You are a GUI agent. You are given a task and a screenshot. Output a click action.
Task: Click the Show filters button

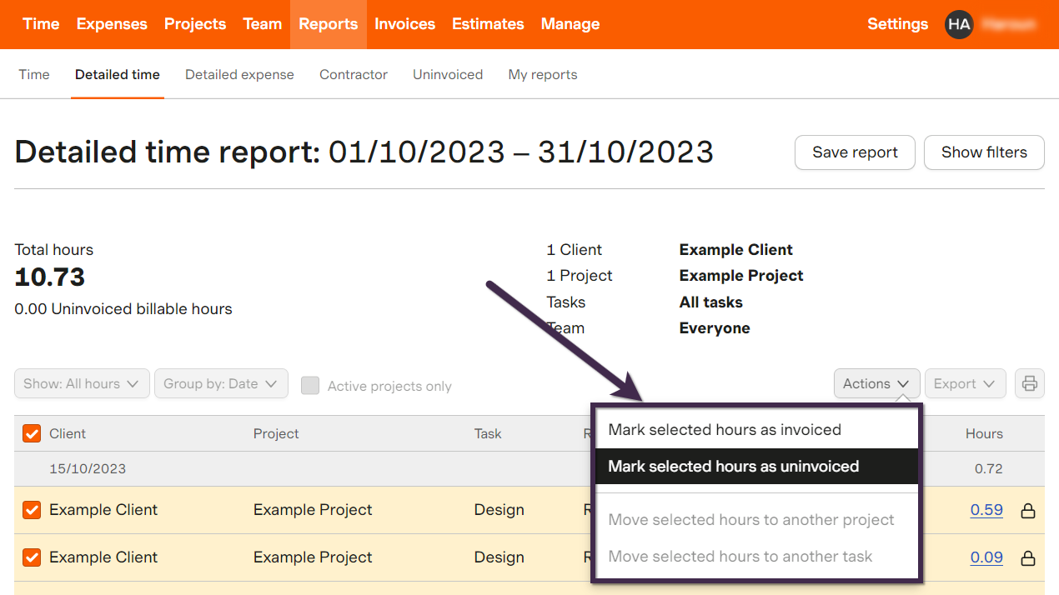(984, 152)
